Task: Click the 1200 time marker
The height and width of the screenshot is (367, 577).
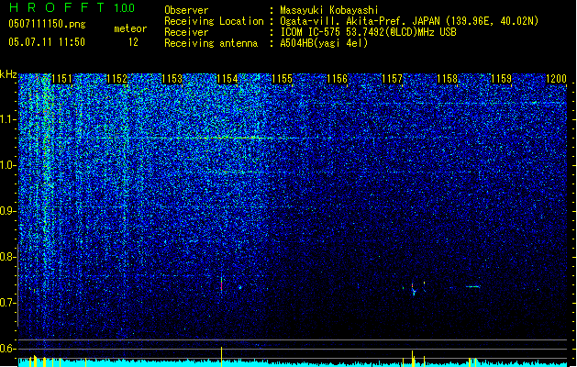Action: [556, 79]
